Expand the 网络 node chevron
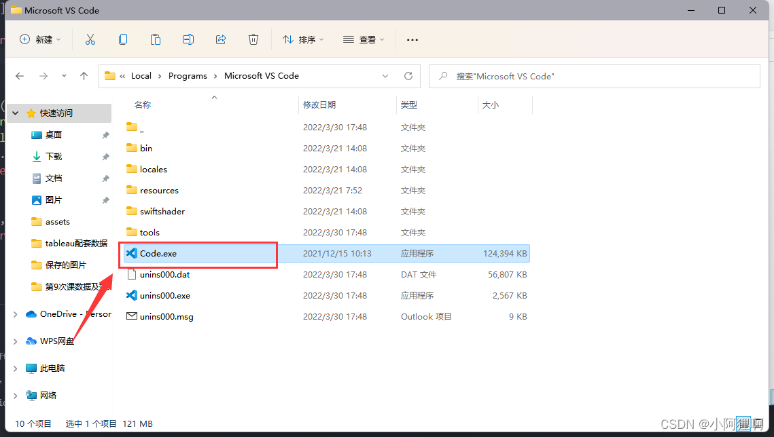 [16, 396]
